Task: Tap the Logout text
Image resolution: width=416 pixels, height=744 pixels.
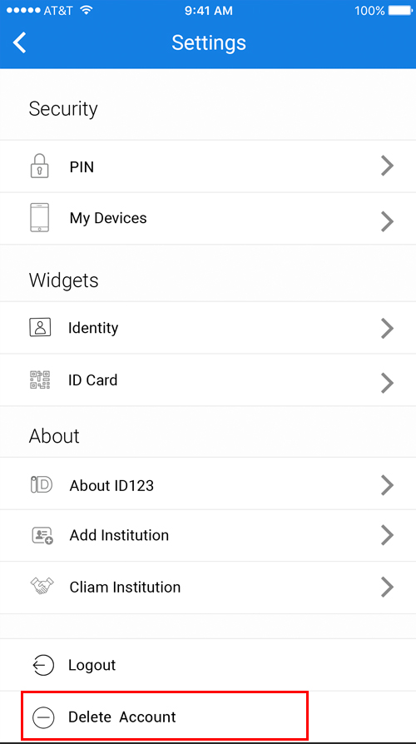Action: tap(92, 665)
